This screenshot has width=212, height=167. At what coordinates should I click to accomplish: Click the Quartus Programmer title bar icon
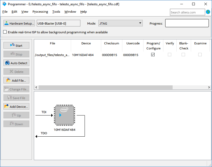point(4,4)
